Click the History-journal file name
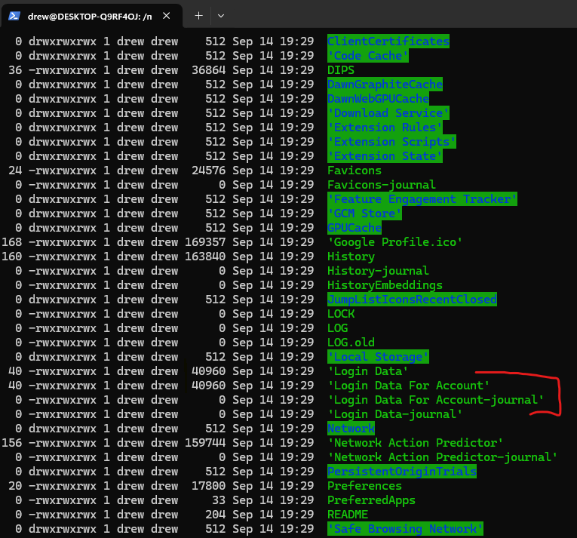This screenshot has width=577, height=538. (379, 271)
